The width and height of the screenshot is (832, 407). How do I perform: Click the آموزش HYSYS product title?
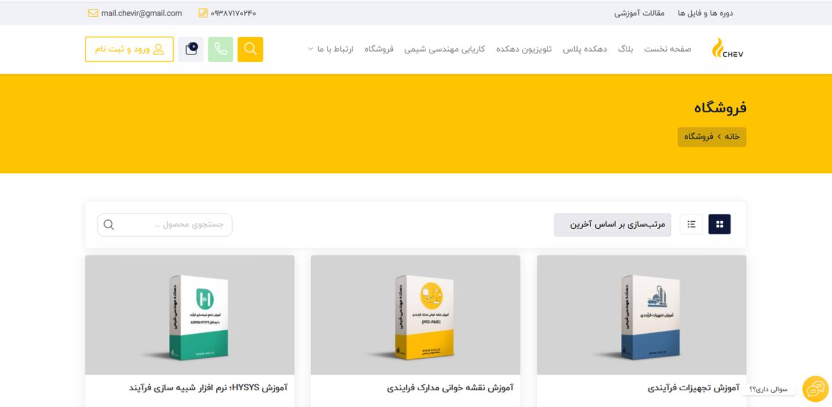click(x=208, y=388)
